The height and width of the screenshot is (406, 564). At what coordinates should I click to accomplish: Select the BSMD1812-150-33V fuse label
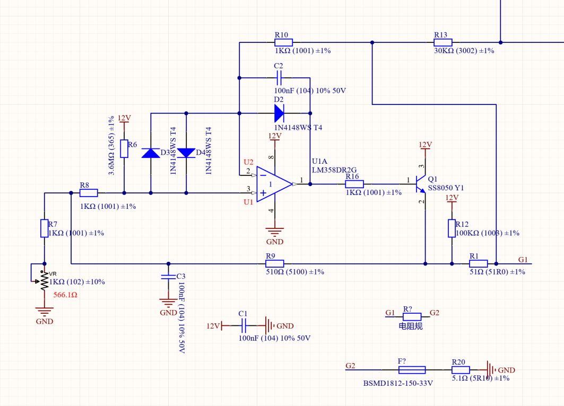click(398, 383)
